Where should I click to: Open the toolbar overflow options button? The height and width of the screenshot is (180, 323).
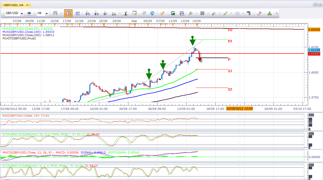click(x=277, y=13)
